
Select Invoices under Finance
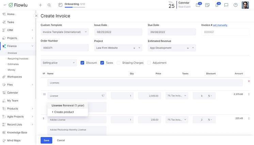point(12,53)
